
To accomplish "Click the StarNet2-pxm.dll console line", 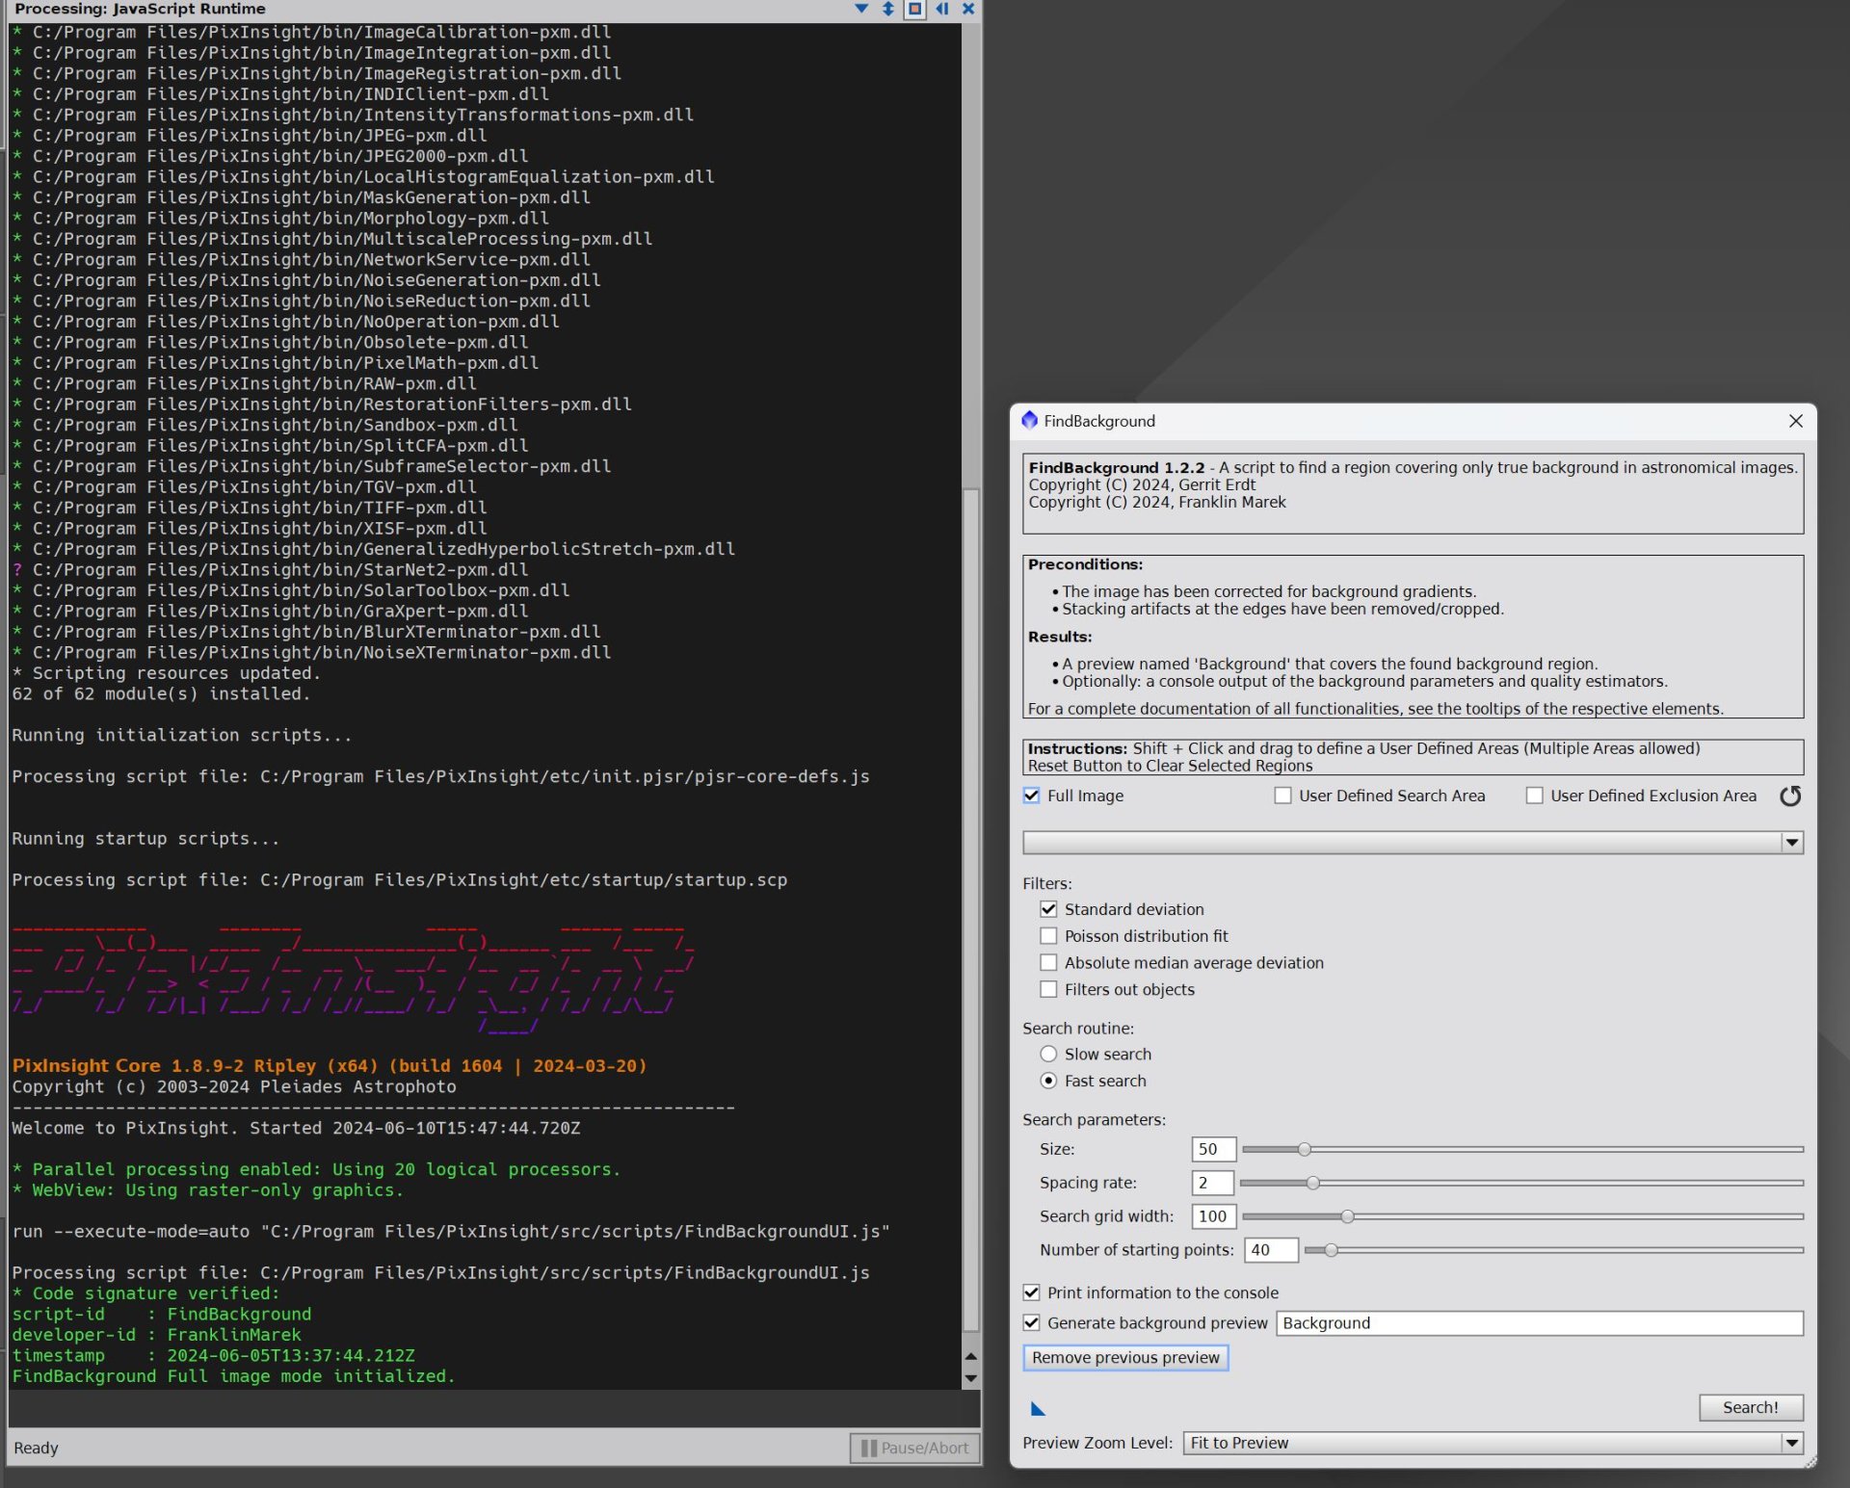I will pos(270,569).
